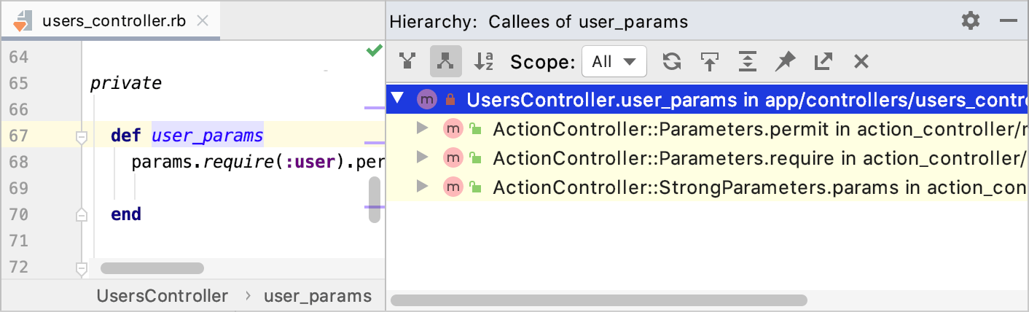Toggle Callee Hierarchy view button
This screenshot has width=1029, height=312.
pos(445,62)
